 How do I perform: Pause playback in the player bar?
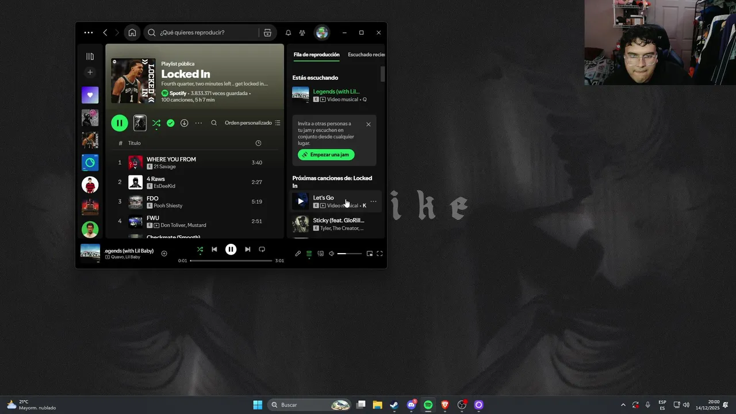pyautogui.click(x=231, y=250)
